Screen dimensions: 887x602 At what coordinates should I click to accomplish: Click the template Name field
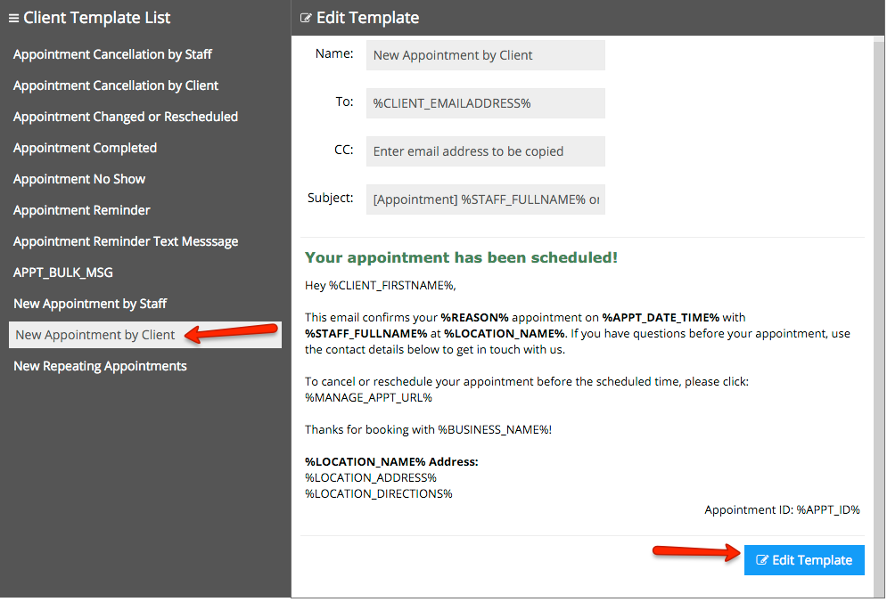point(485,55)
